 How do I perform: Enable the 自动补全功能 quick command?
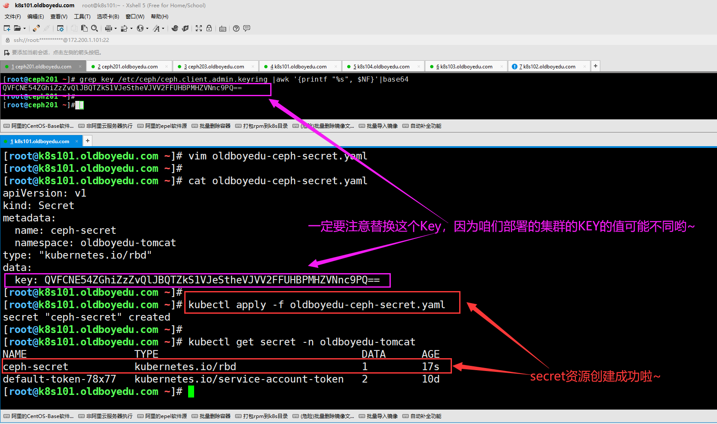tap(425, 126)
